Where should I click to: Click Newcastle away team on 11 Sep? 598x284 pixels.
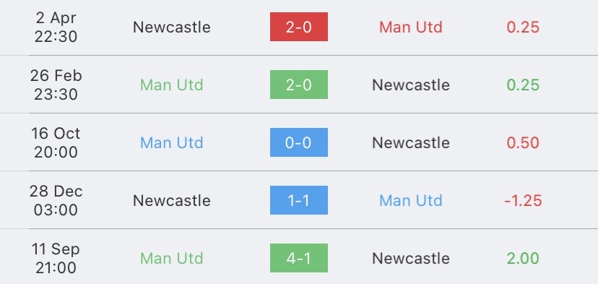(x=411, y=259)
